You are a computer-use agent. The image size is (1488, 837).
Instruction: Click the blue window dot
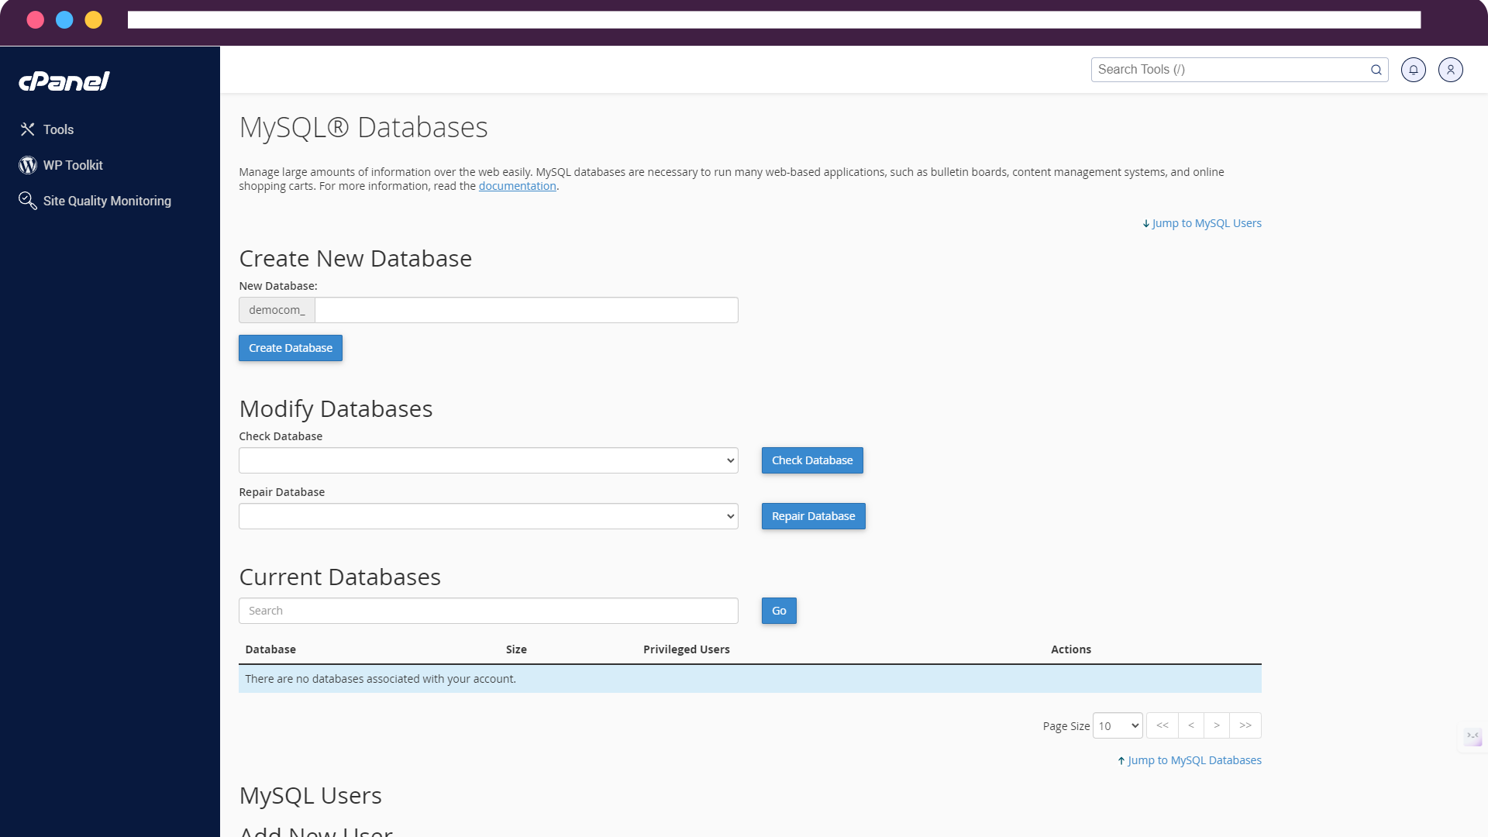(64, 19)
